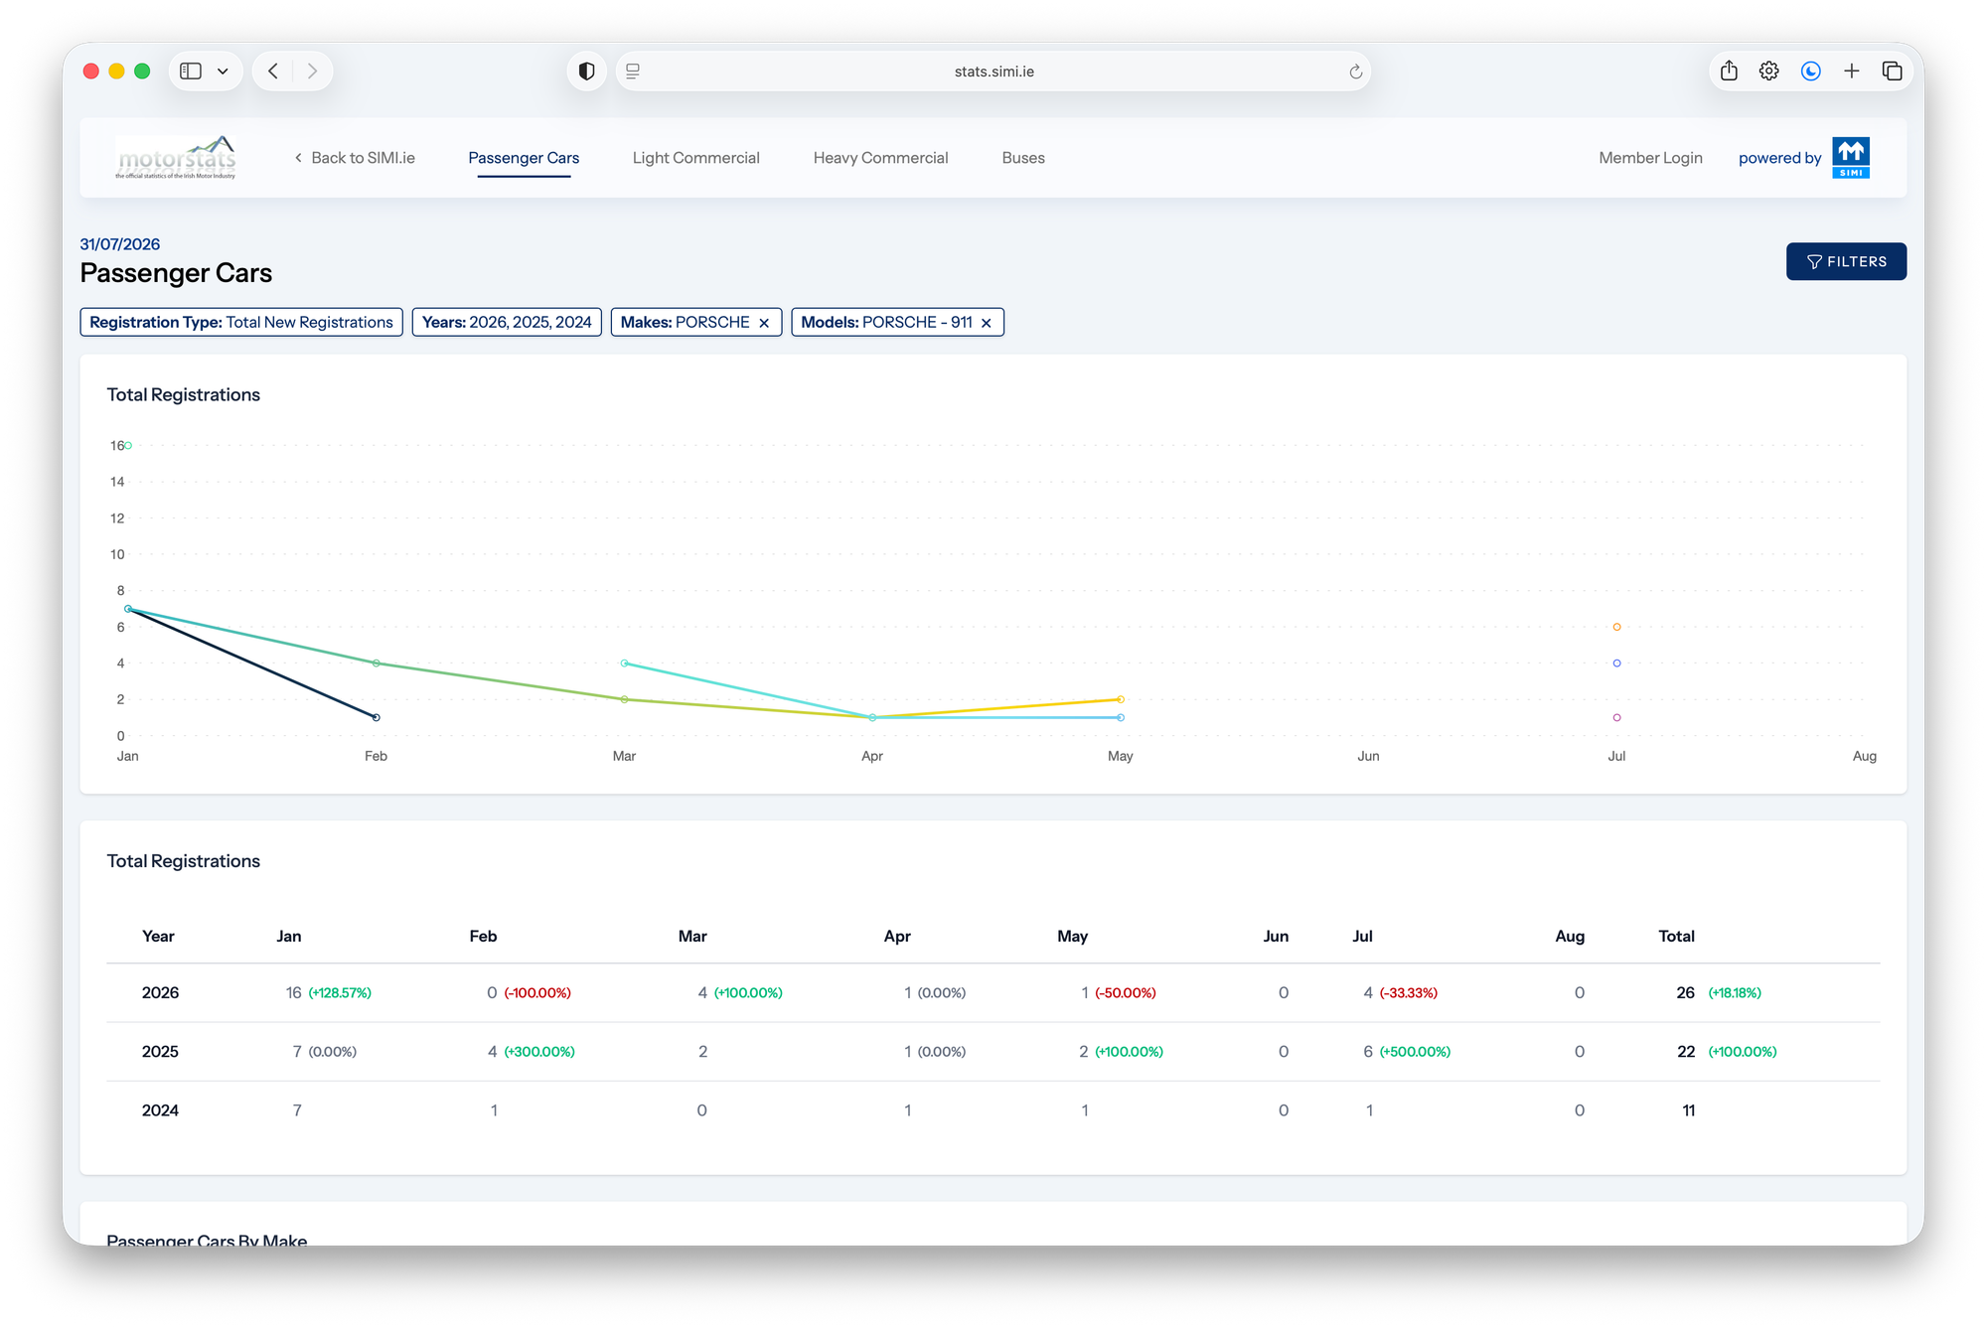Select the 2026 row year label
Image resolution: width=1987 pixels, height=1328 pixels.
point(160,992)
